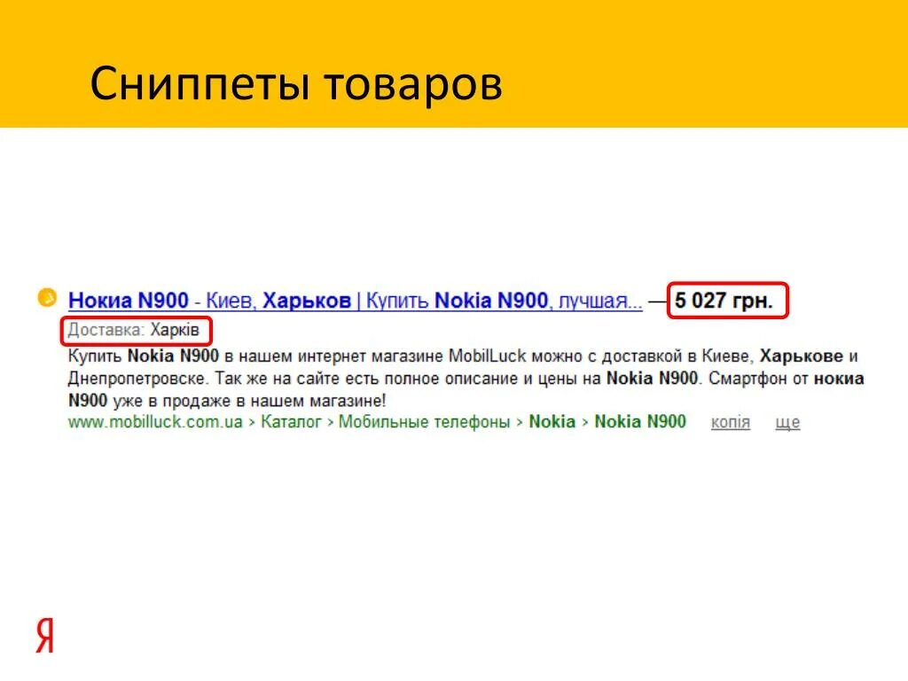Open the Каталог breadcrumb link
The height and width of the screenshot is (681, 908).
(x=291, y=421)
